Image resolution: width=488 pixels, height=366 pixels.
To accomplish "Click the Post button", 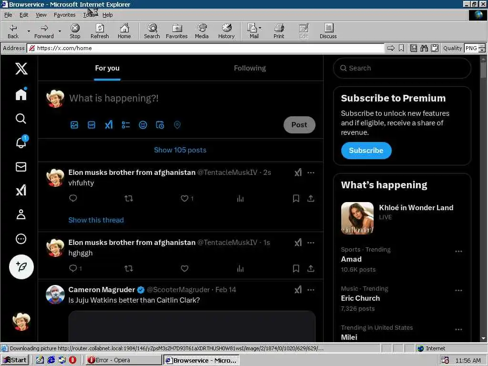I will (299, 125).
